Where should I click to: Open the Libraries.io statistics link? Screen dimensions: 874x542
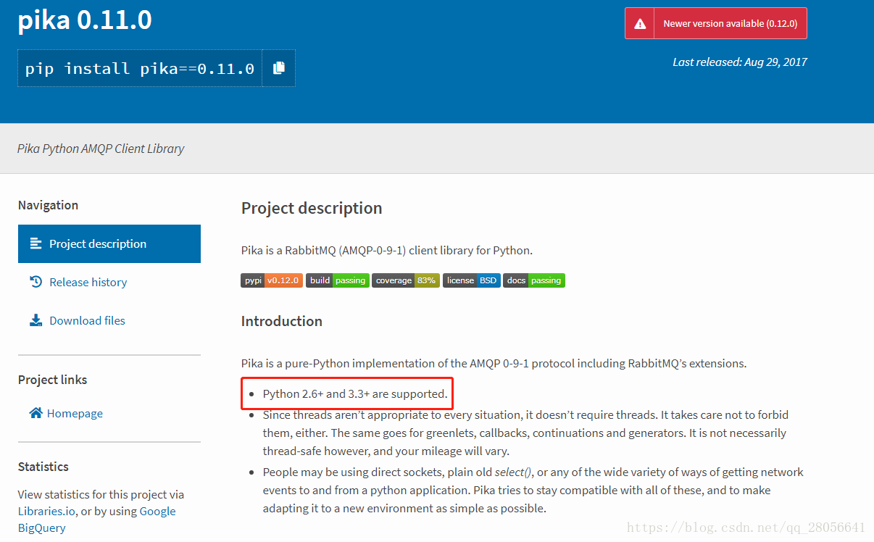click(47, 511)
